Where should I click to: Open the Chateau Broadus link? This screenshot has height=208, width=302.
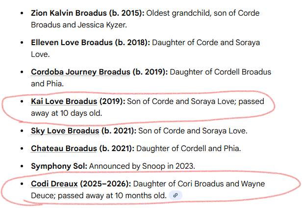(62, 148)
